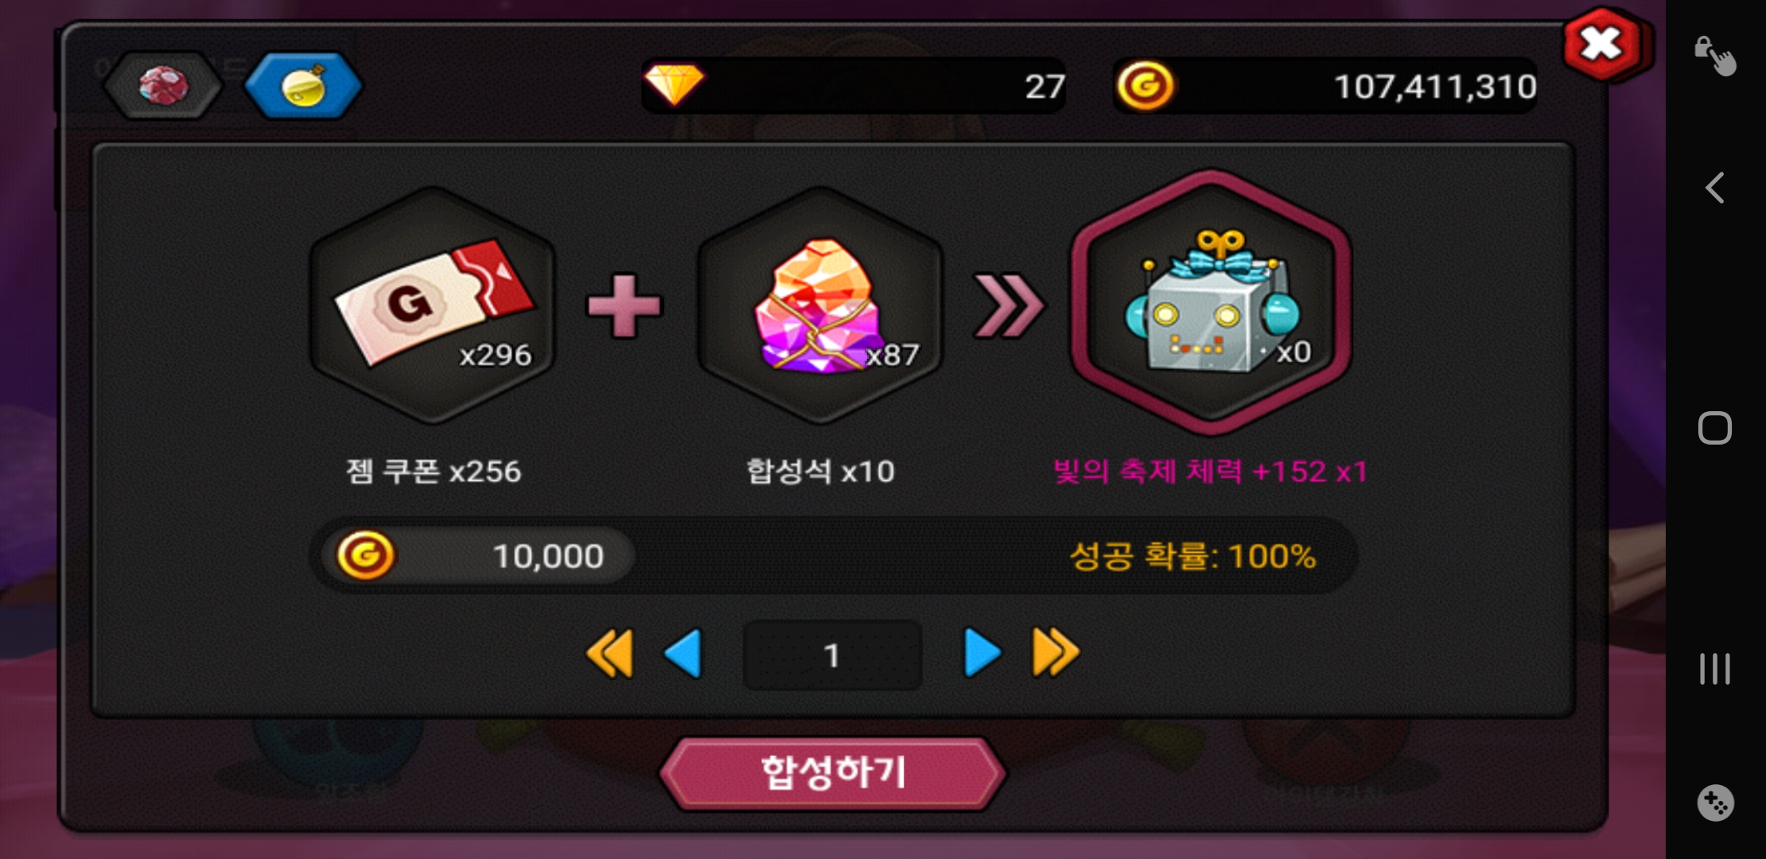Screen dimensions: 1766x859
Task: Select the synthesis stone x87 ingredient
Action: click(820, 305)
